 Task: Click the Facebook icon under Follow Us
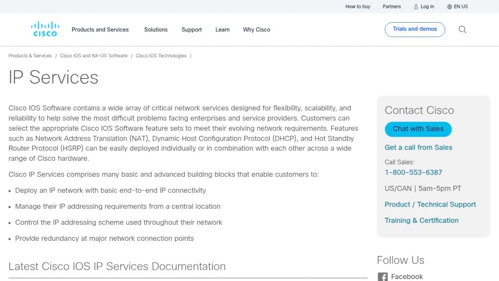click(x=383, y=276)
